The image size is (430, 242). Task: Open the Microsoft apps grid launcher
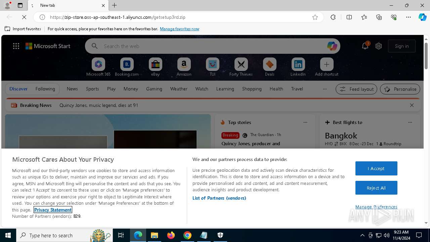[16, 46]
